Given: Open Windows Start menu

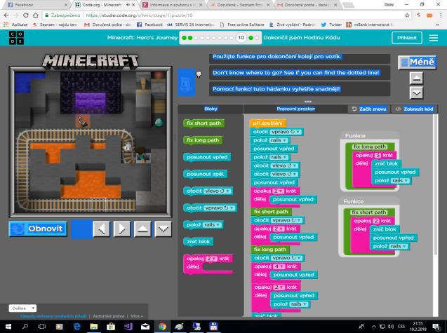Looking at the screenshot, I should (x=8, y=327).
